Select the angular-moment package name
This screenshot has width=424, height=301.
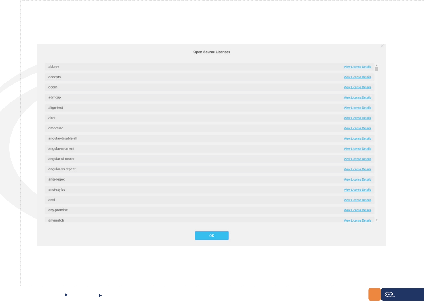pos(61,148)
